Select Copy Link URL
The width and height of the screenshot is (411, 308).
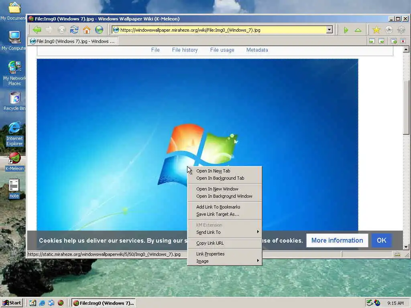click(x=225, y=243)
